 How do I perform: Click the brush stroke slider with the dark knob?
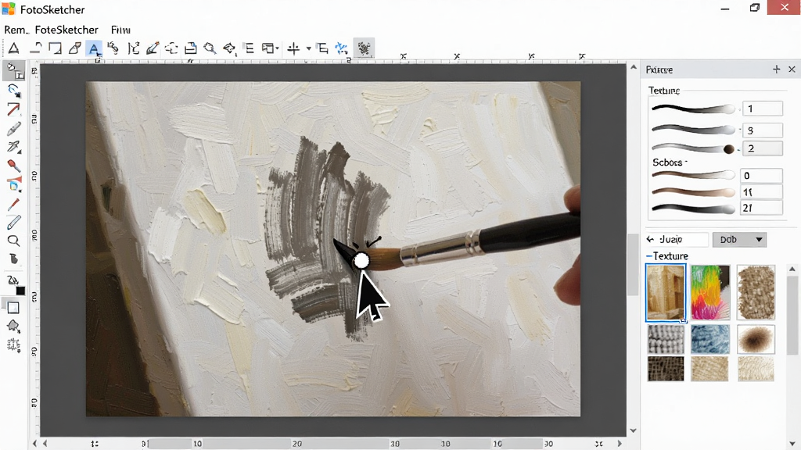point(694,148)
